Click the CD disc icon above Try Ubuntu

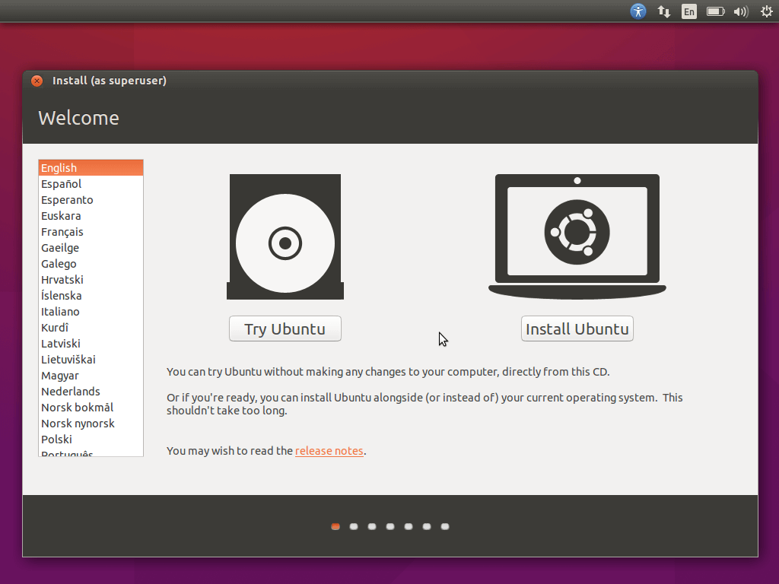pyautogui.click(x=285, y=237)
